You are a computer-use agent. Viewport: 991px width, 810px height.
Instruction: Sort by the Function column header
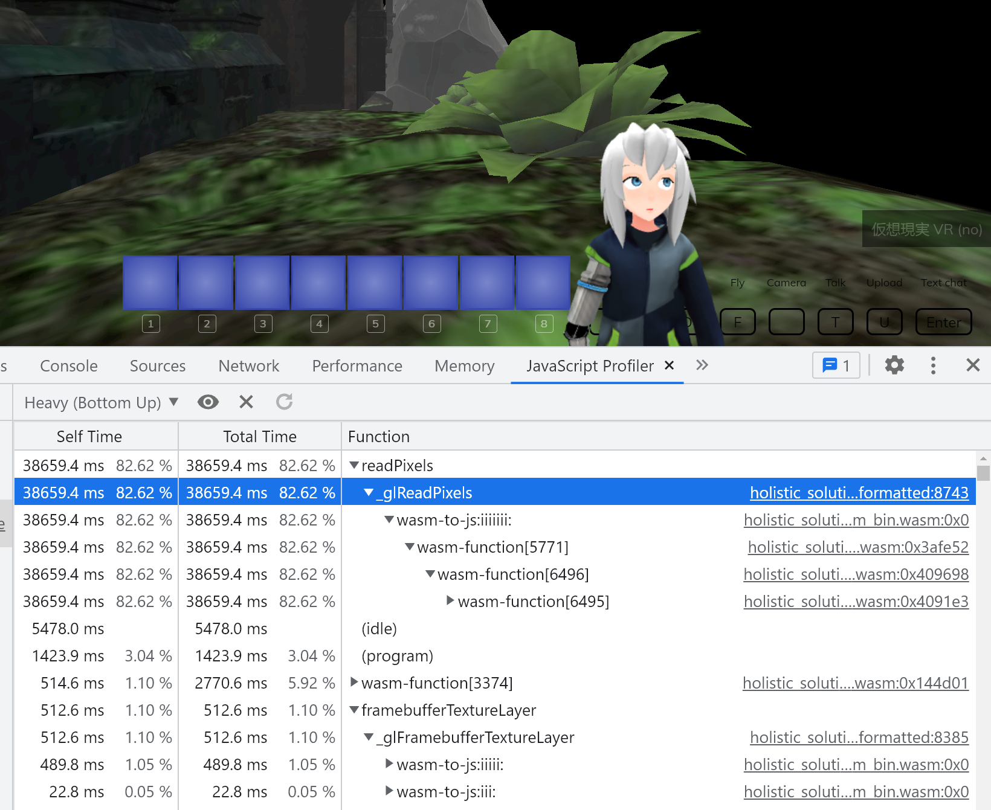point(659,436)
